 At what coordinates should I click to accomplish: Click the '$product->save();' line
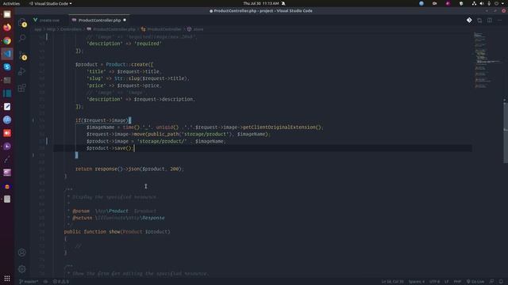110,148
